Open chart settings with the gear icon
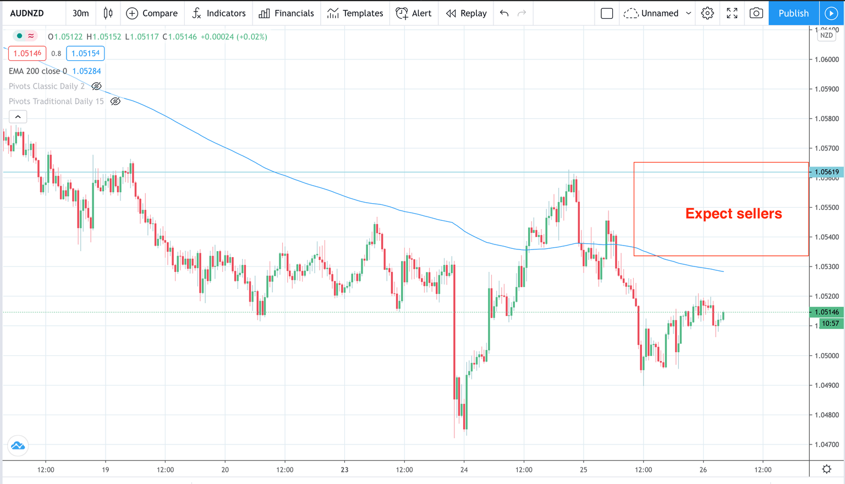Screen dimensions: 845x484 [707, 13]
